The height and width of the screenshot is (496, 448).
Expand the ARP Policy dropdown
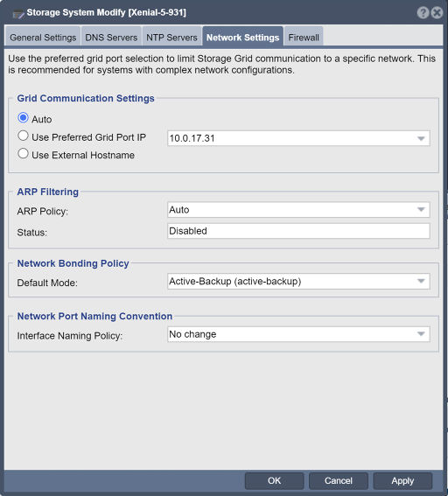click(x=421, y=210)
